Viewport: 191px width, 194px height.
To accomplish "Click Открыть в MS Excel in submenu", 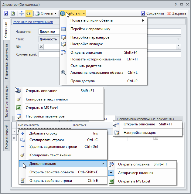I will coord(134,181).
